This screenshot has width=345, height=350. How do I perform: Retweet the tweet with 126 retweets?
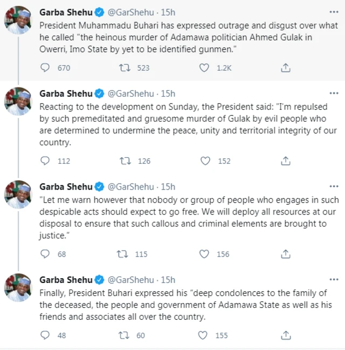[123, 160]
